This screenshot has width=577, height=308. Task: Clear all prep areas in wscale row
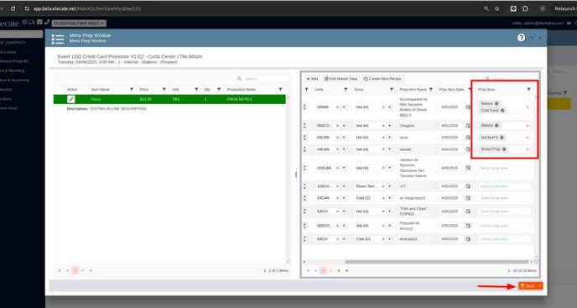point(528,149)
